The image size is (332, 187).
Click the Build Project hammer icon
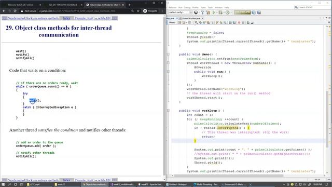coord(202,12)
